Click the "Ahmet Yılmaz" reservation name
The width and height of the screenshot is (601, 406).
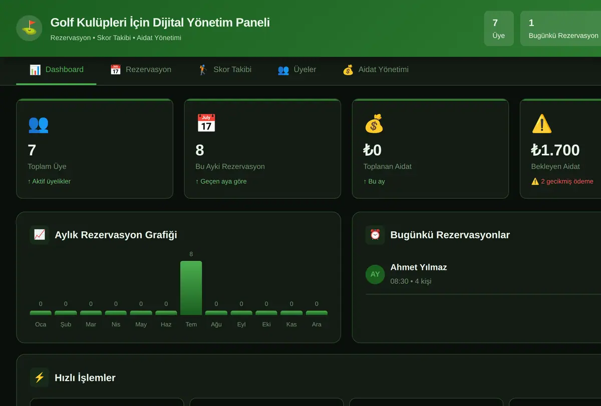[x=419, y=267]
